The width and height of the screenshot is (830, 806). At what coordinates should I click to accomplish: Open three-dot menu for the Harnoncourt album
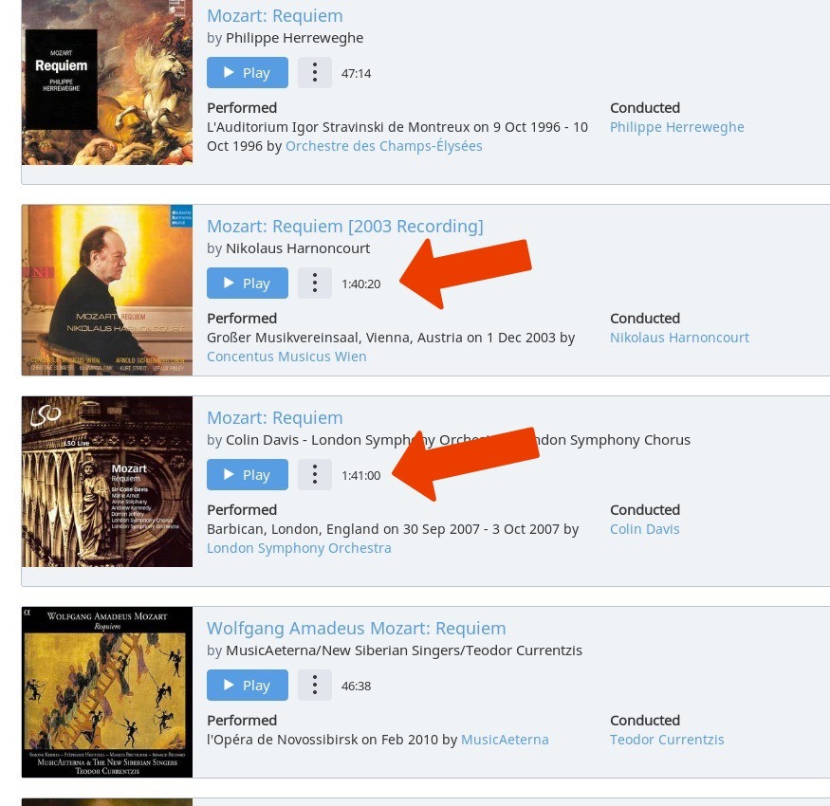315,284
